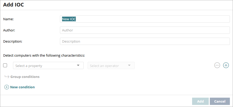The image size is (233, 107).
Task: Click the plus icon beside New condition
Action: click(7, 87)
